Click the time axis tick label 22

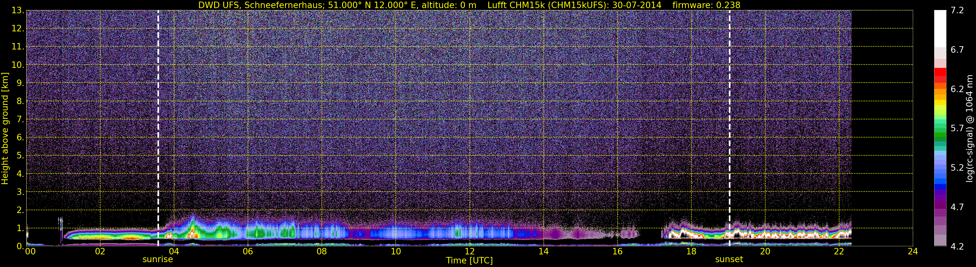(x=839, y=251)
